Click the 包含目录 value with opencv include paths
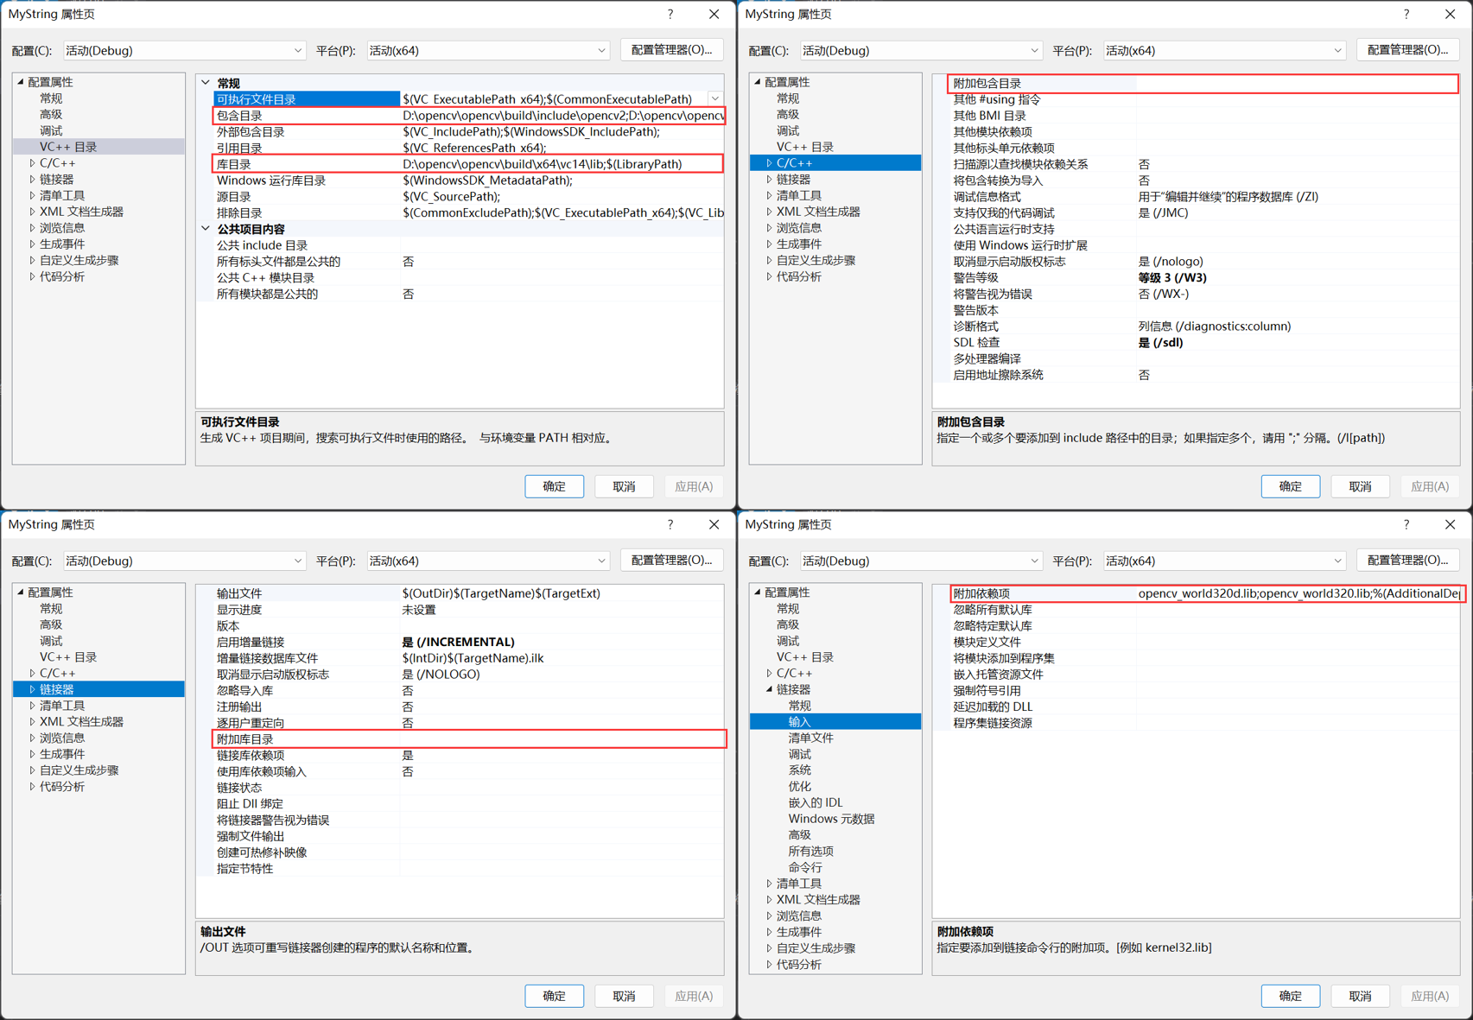 click(x=562, y=116)
